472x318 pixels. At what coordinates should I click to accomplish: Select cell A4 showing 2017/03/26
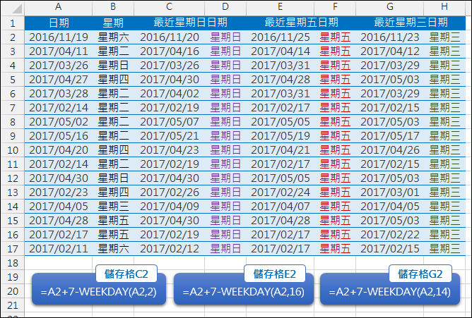tap(59, 66)
